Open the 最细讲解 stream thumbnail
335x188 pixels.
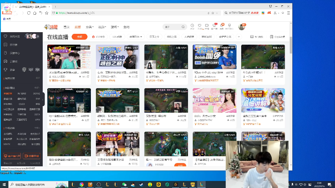263,100
